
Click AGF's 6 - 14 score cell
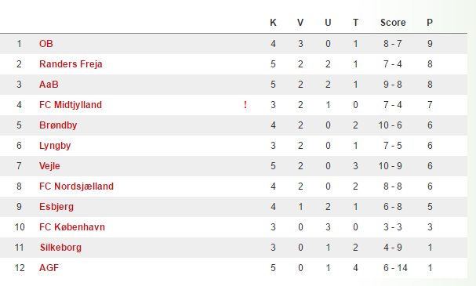click(395, 268)
